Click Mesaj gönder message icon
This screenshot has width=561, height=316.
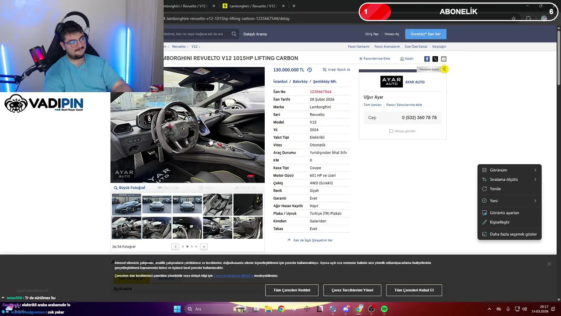coord(402,131)
